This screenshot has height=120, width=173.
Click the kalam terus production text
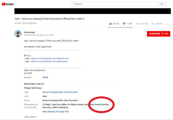point(35,70)
